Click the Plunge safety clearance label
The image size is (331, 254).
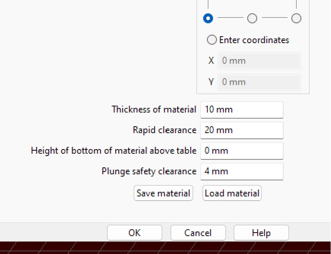[149, 171]
